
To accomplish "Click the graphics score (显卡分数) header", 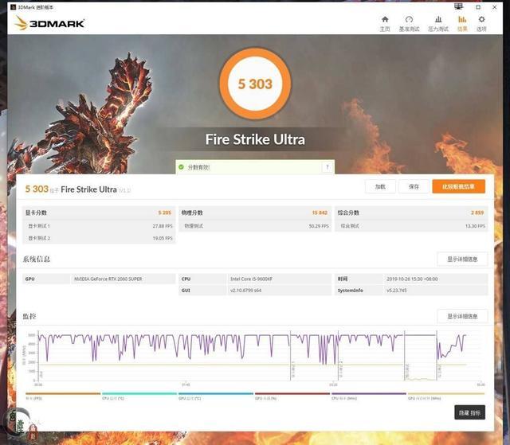I will point(36,213).
